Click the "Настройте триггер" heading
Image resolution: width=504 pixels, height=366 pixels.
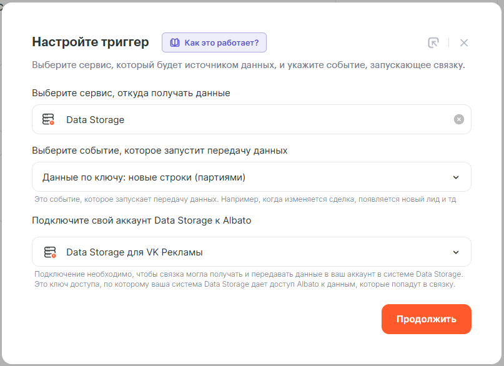coord(91,42)
